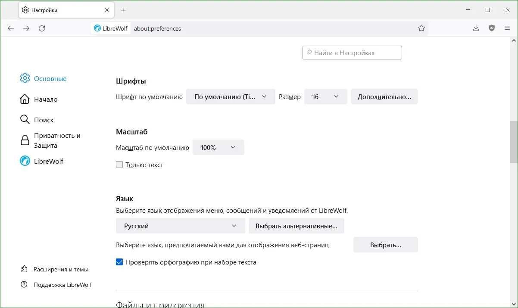Screen dimensions: 518x308
Task: Expand the font size 16 dropdown
Action: tap(325, 97)
